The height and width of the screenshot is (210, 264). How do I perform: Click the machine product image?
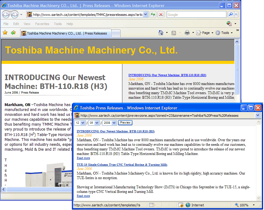click(49, 175)
